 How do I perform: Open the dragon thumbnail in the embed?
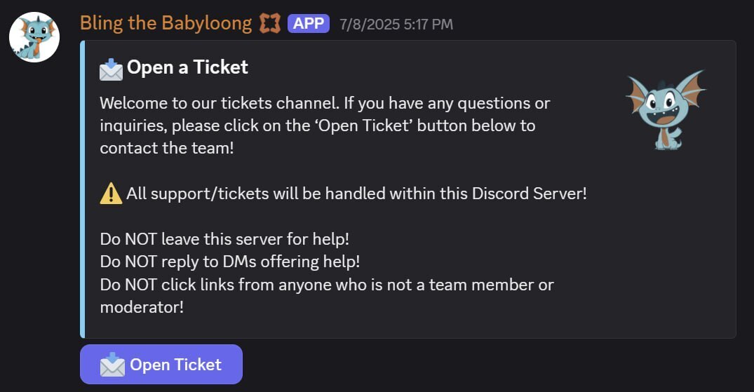click(664, 109)
